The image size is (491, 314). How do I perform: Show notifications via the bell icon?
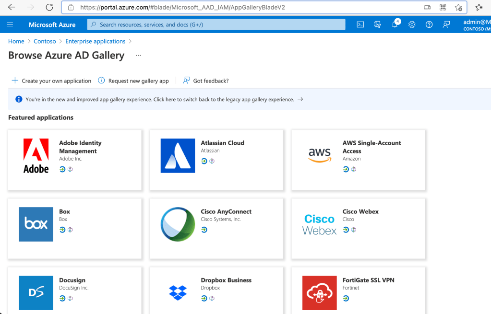pos(395,24)
